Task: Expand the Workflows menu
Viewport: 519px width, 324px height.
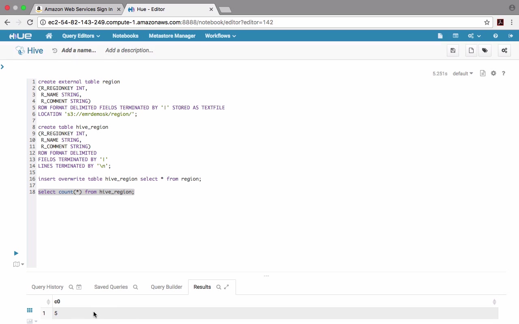Action: click(221, 36)
